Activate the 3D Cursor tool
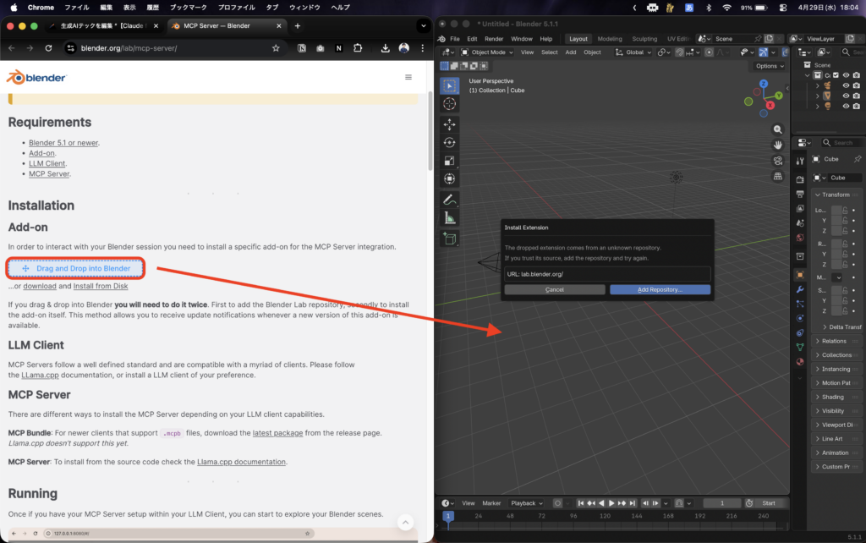866x543 pixels. (x=449, y=103)
